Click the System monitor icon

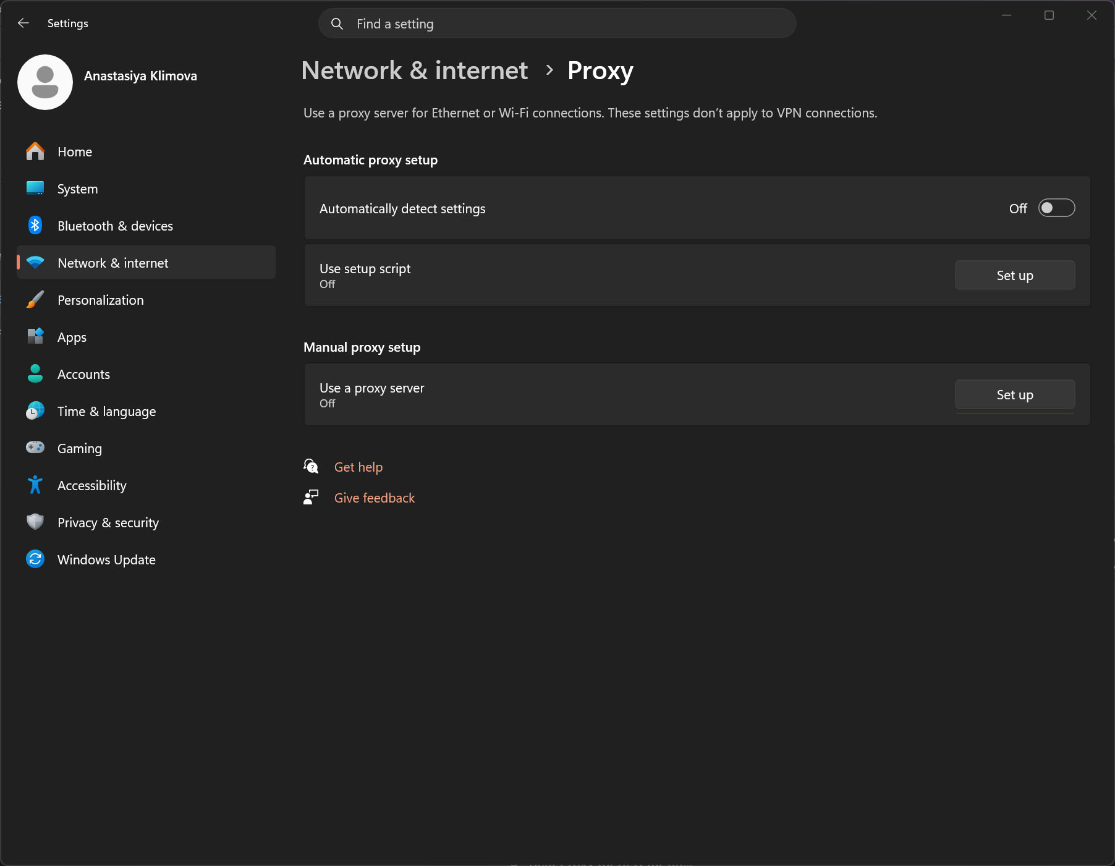tap(35, 189)
